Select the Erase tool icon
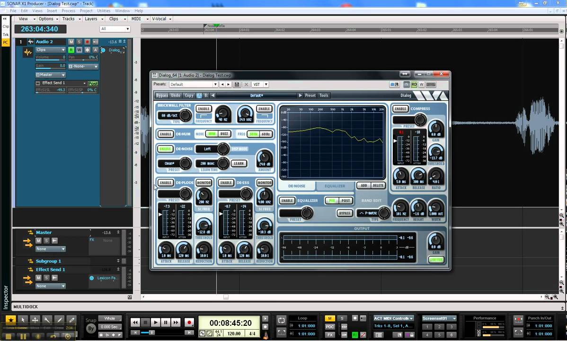Screen dimensions: 567x341 coord(71,320)
